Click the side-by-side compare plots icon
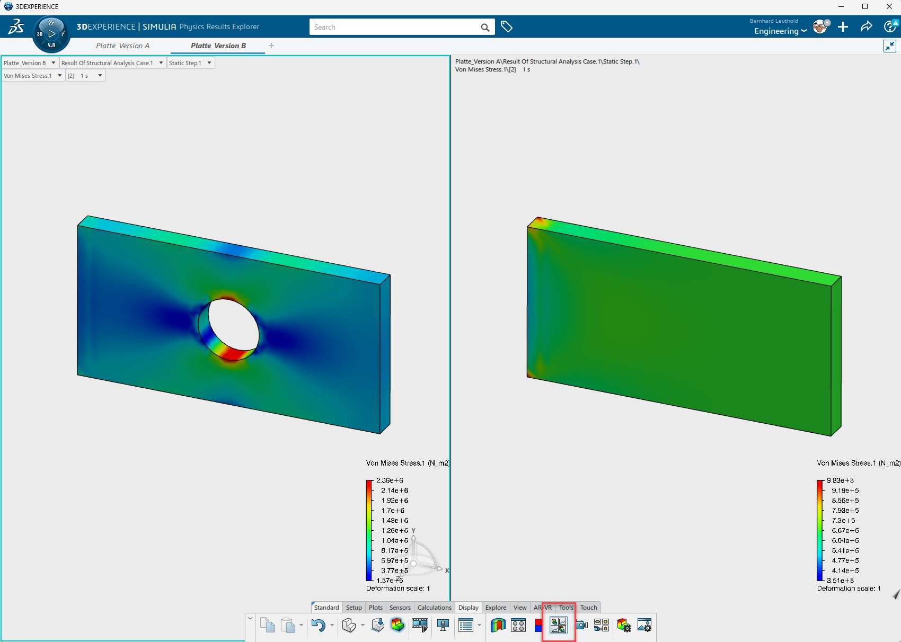This screenshot has height=642, width=901. point(558,626)
